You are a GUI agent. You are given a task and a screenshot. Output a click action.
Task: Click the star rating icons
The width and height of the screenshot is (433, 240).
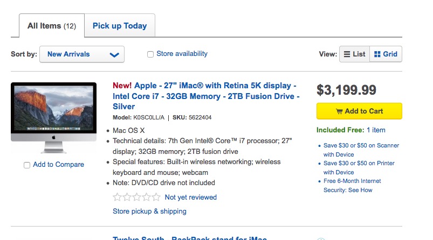click(136, 197)
